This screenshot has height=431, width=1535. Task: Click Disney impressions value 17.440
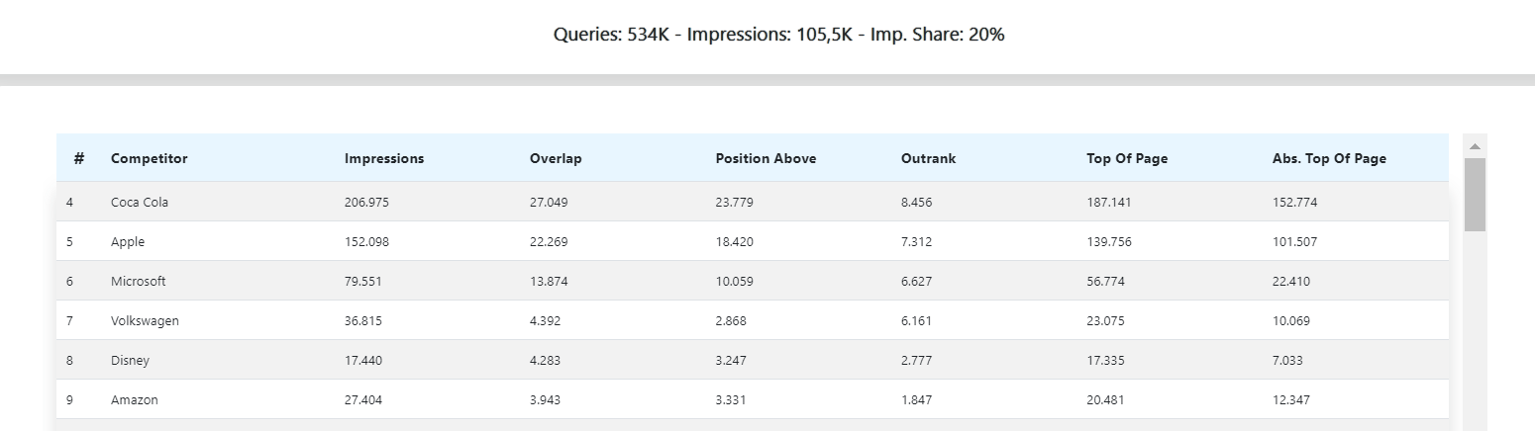tap(363, 360)
